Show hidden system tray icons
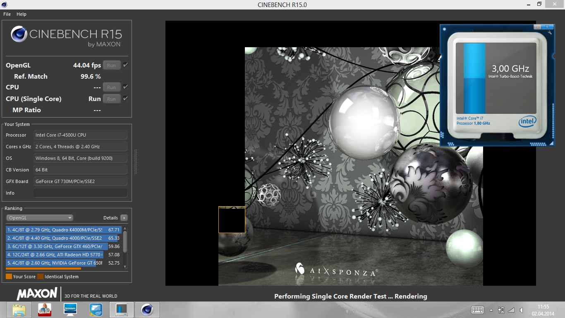This screenshot has width=565, height=318. tap(491, 310)
